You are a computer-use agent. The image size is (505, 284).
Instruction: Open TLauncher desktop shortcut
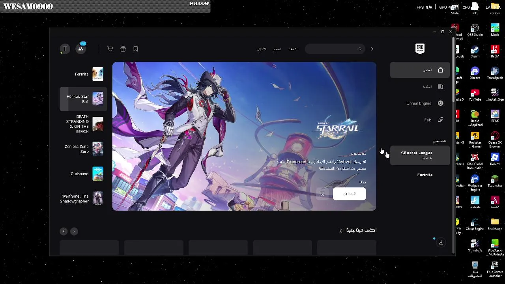click(x=495, y=181)
